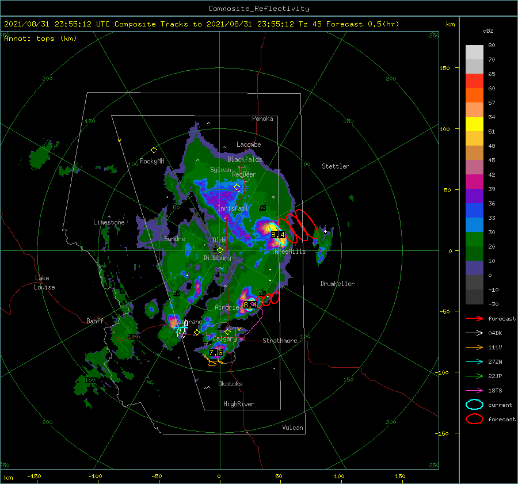The width and height of the screenshot is (518, 484).
Task: Click the Blackfalds town label
Action: (245, 159)
